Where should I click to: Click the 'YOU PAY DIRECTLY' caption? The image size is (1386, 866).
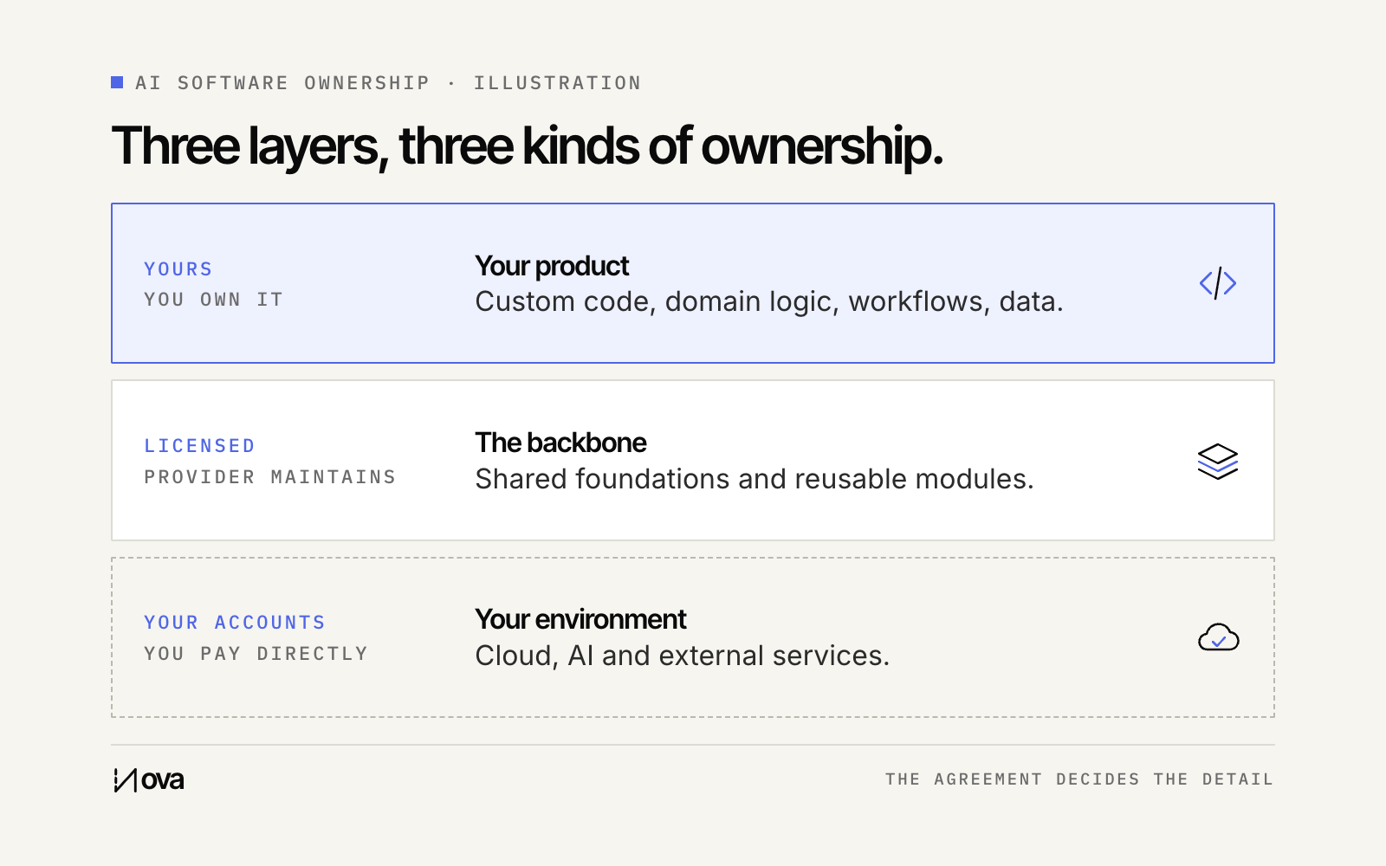click(x=256, y=654)
